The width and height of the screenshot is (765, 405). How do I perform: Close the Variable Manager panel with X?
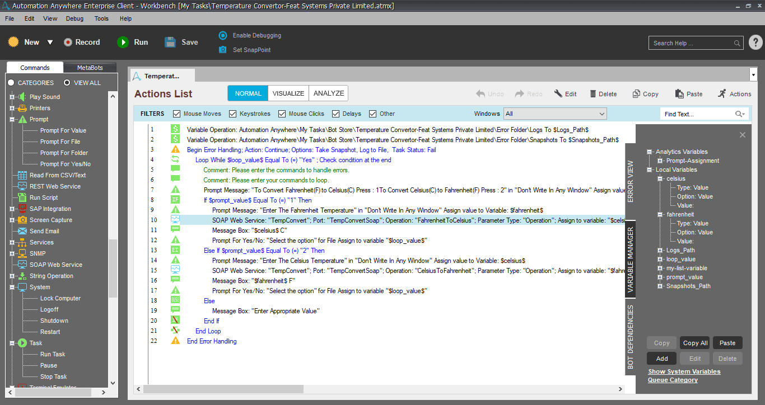pyautogui.click(x=743, y=135)
